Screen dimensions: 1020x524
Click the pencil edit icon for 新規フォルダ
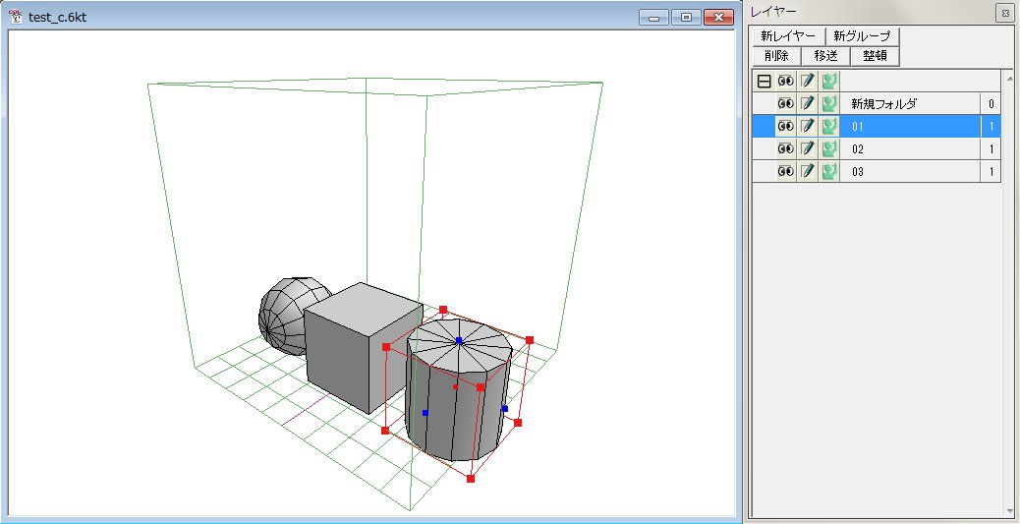[808, 104]
